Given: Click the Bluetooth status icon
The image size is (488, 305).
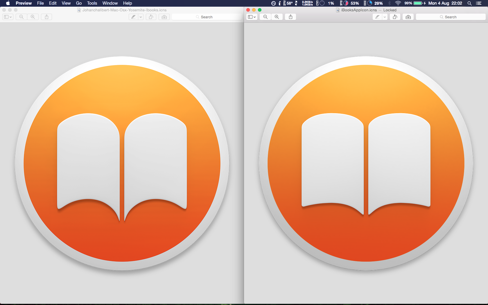Looking at the screenshot, I should 390,3.
